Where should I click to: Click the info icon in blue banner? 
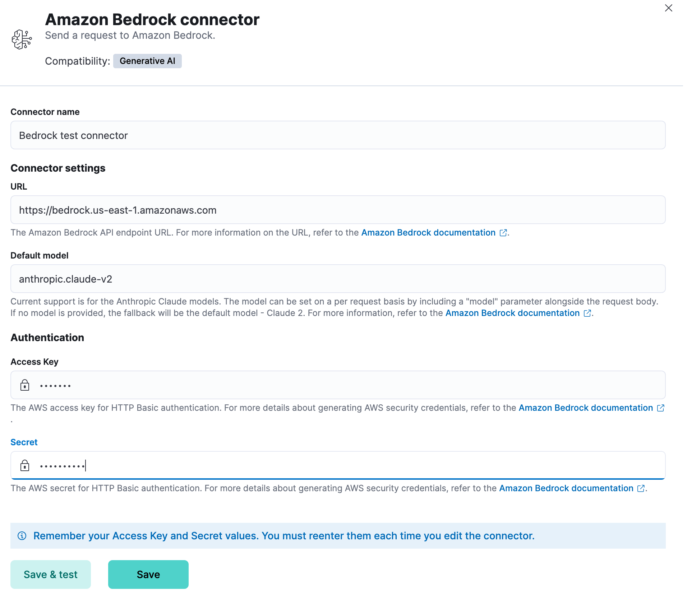[x=22, y=536]
